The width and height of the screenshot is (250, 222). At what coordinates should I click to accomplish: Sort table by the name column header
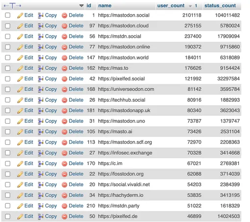(105, 5)
